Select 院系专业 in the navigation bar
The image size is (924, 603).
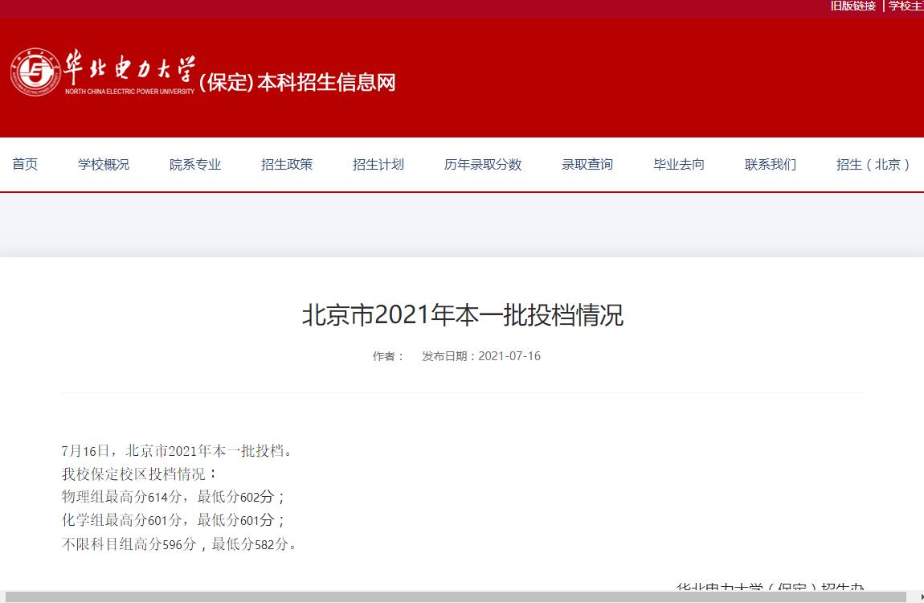pyautogui.click(x=195, y=165)
